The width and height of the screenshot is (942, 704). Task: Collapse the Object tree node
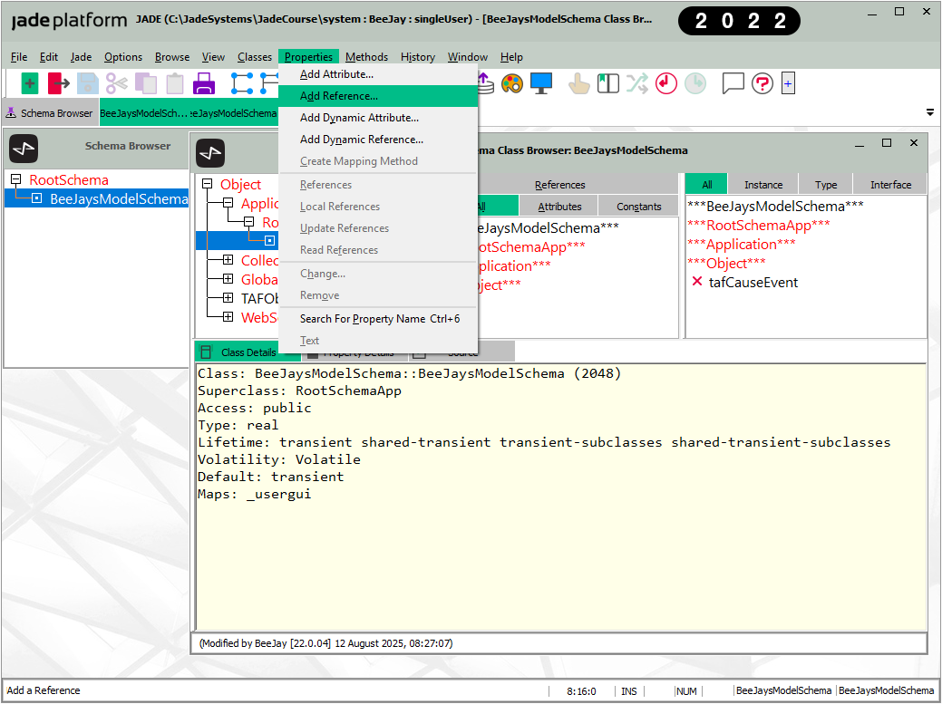click(207, 184)
